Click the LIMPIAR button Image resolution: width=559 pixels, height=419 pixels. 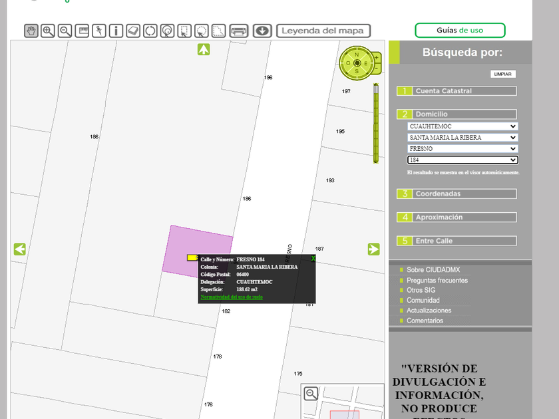tap(503, 74)
